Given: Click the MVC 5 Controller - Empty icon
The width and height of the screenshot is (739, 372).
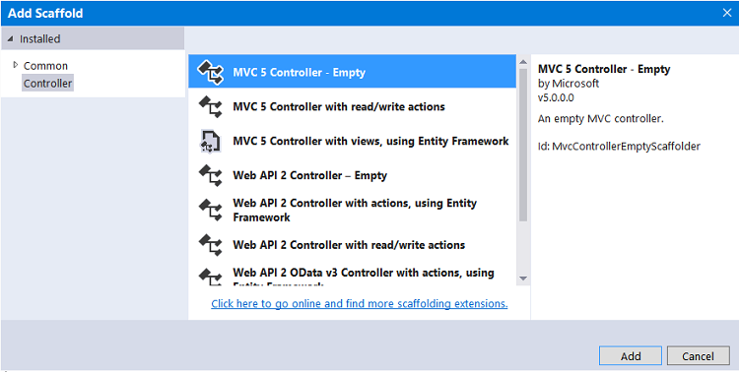Looking at the screenshot, I should pos(210,72).
